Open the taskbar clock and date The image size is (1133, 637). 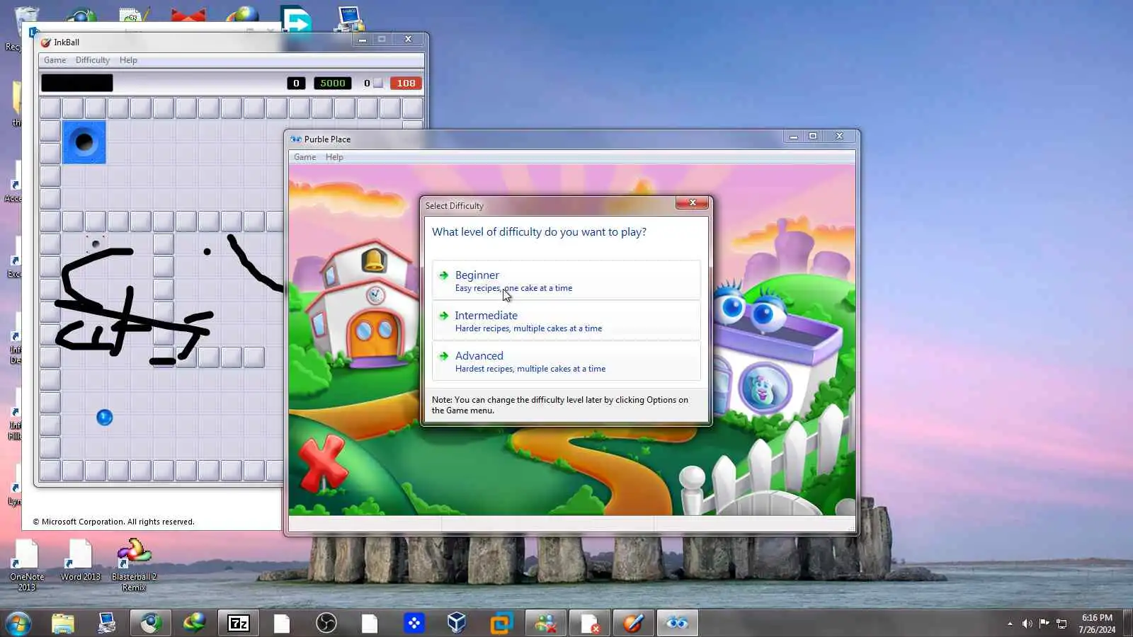click(x=1097, y=624)
